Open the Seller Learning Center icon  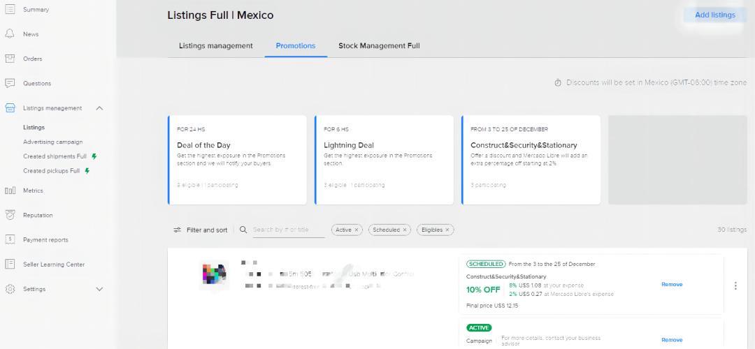[10, 264]
